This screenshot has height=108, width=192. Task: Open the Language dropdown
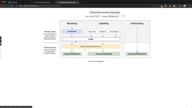point(117,16)
